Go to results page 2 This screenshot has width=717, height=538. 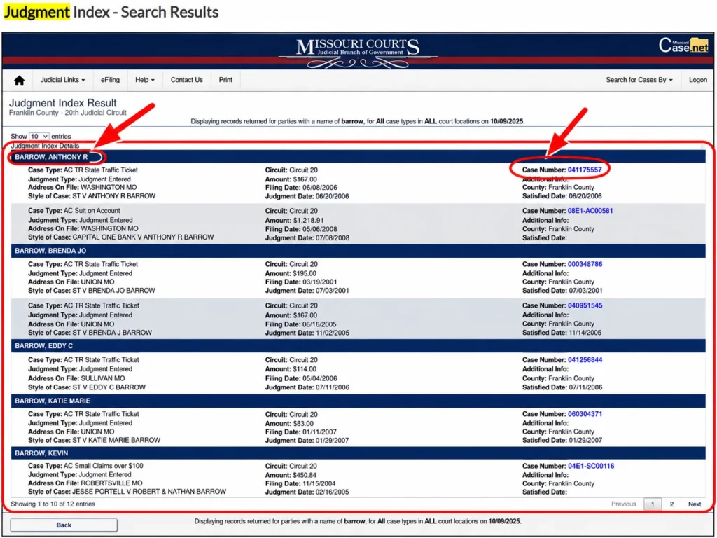671,504
